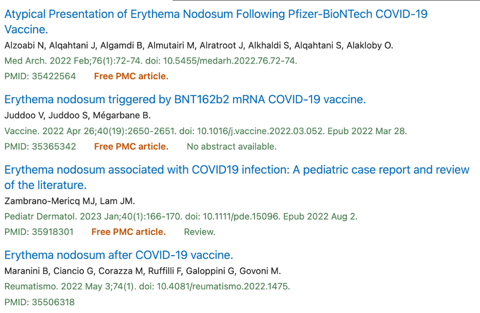Open the pediatric case report article title
Screen dimensions: 480x313
(x=237, y=177)
